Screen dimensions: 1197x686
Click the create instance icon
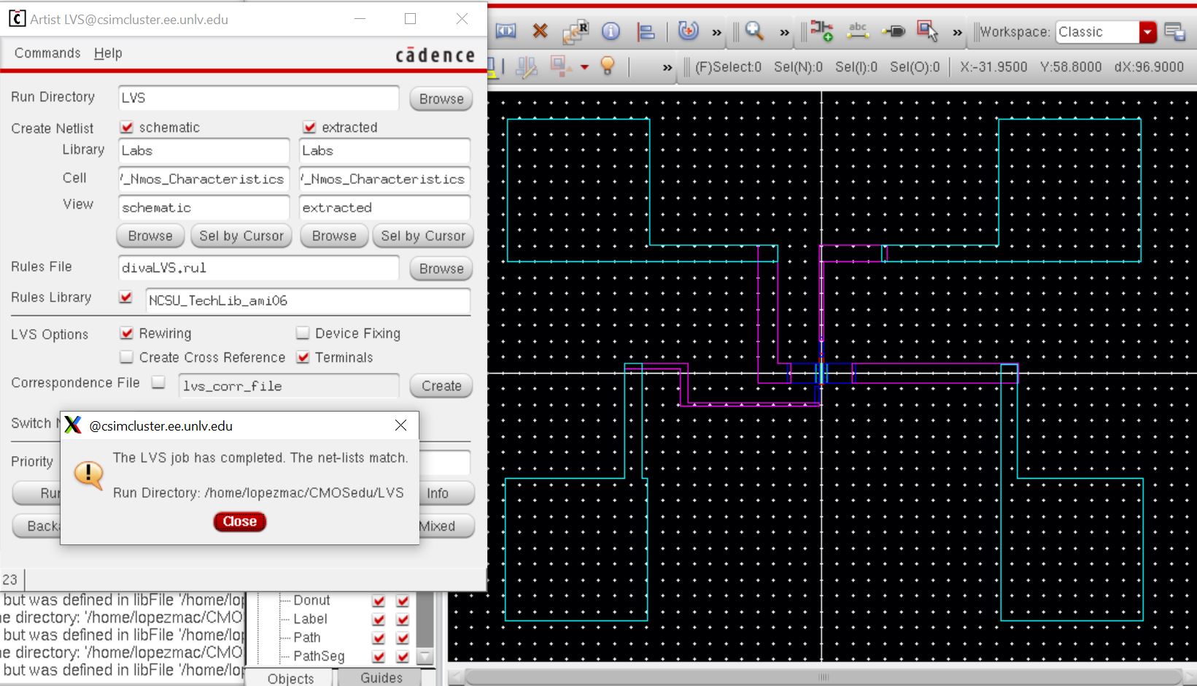822,31
